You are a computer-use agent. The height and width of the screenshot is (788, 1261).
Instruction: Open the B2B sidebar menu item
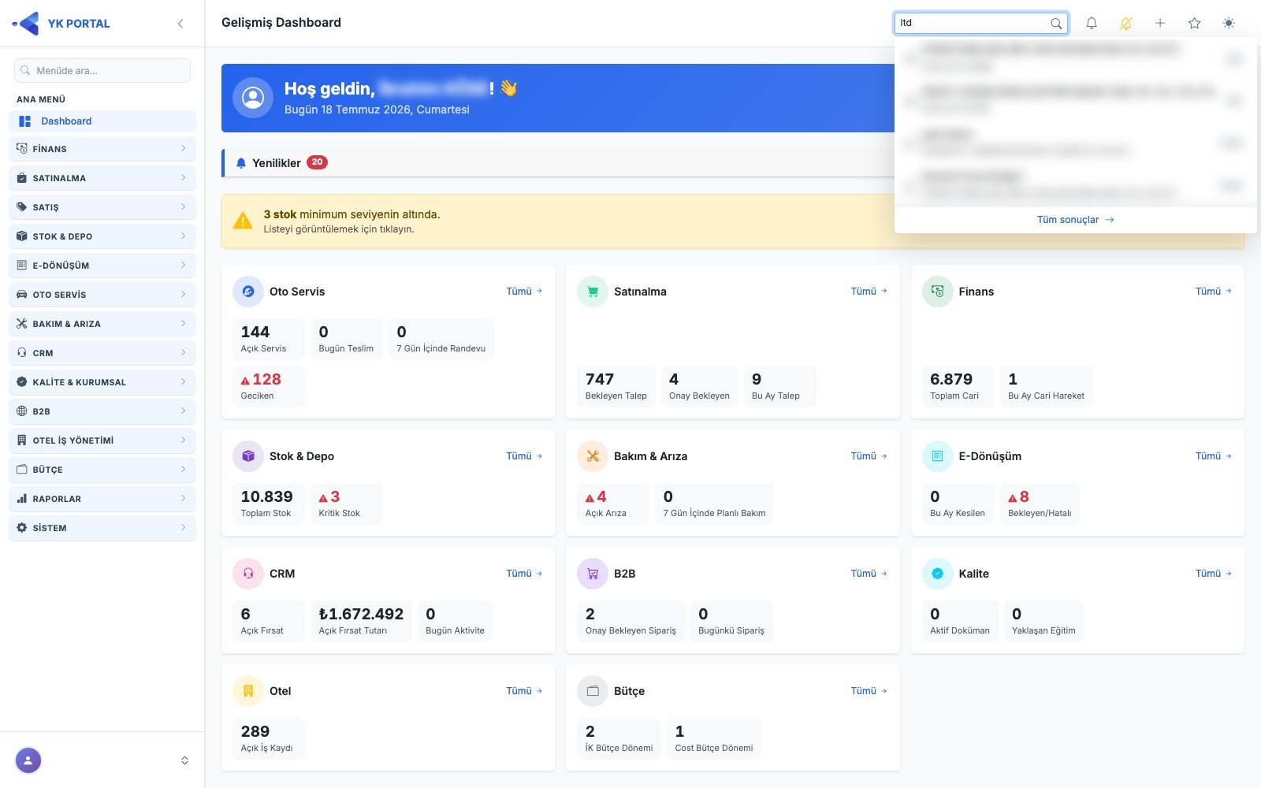coord(102,411)
